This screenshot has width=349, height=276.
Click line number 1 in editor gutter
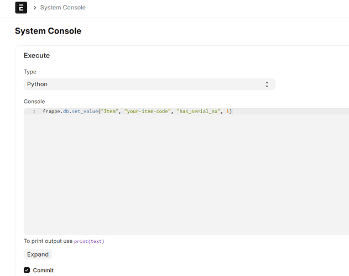[34, 112]
